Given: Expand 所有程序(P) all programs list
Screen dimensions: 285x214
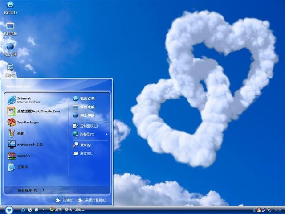Looking at the screenshot, I should coord(31,190).
